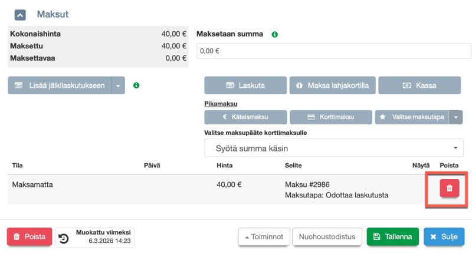Click the Maksetaan summa input field

click(x=334, y=51)
